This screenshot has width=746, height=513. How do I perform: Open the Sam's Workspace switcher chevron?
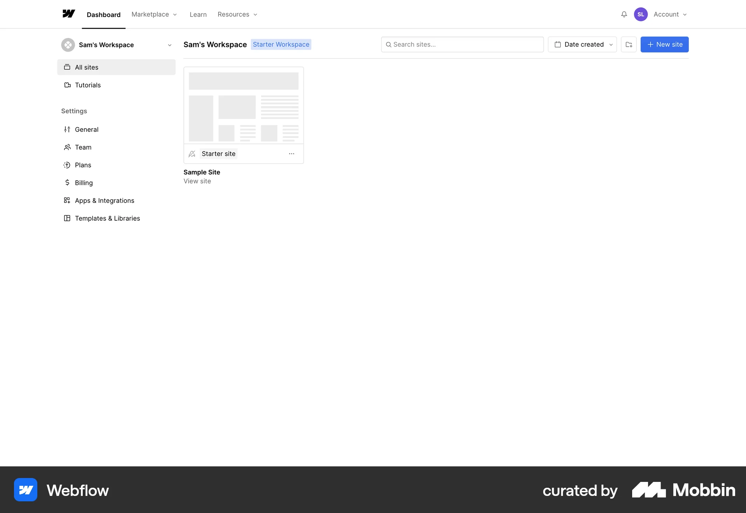coord(170,45)
